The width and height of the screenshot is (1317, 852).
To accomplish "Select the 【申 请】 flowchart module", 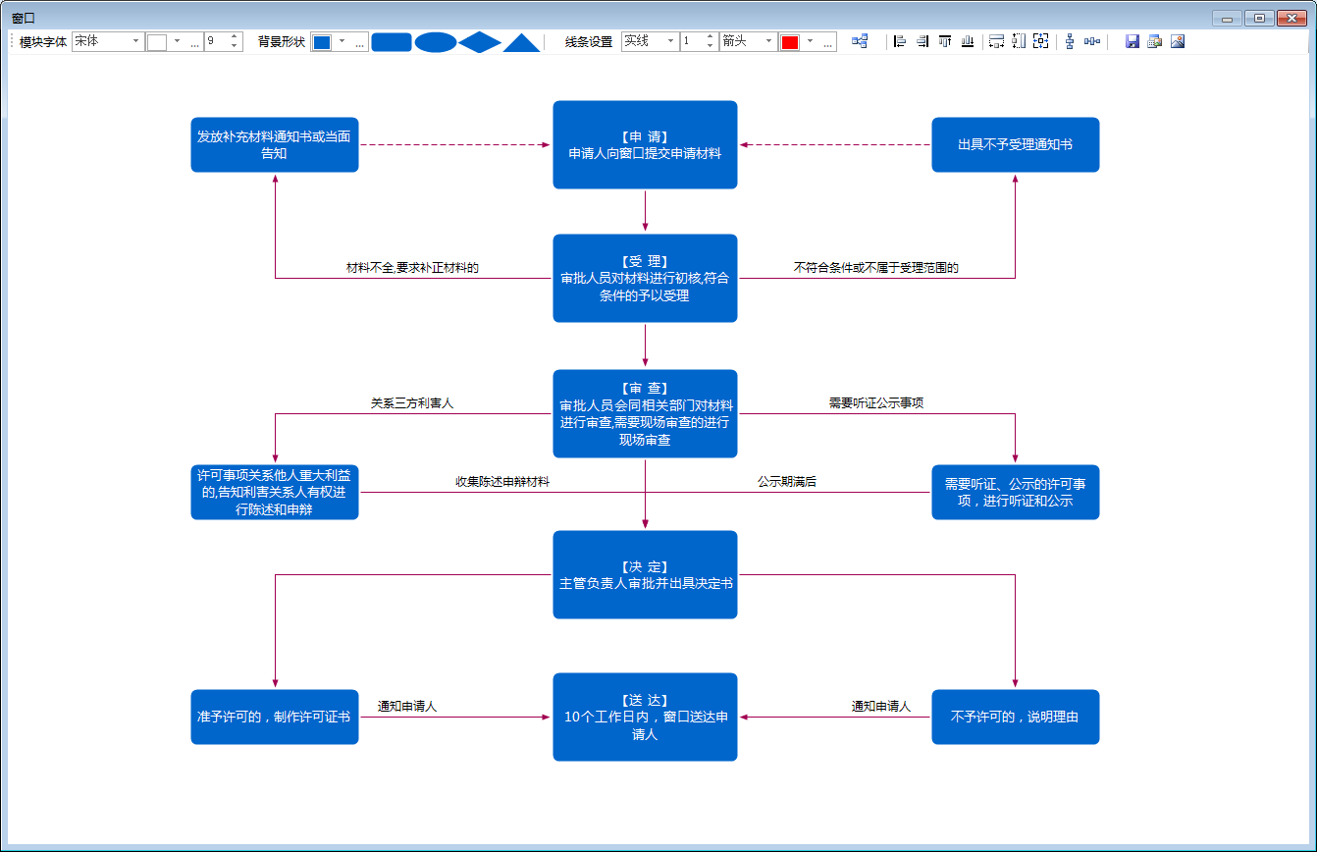I will click(x=645, y=145).
